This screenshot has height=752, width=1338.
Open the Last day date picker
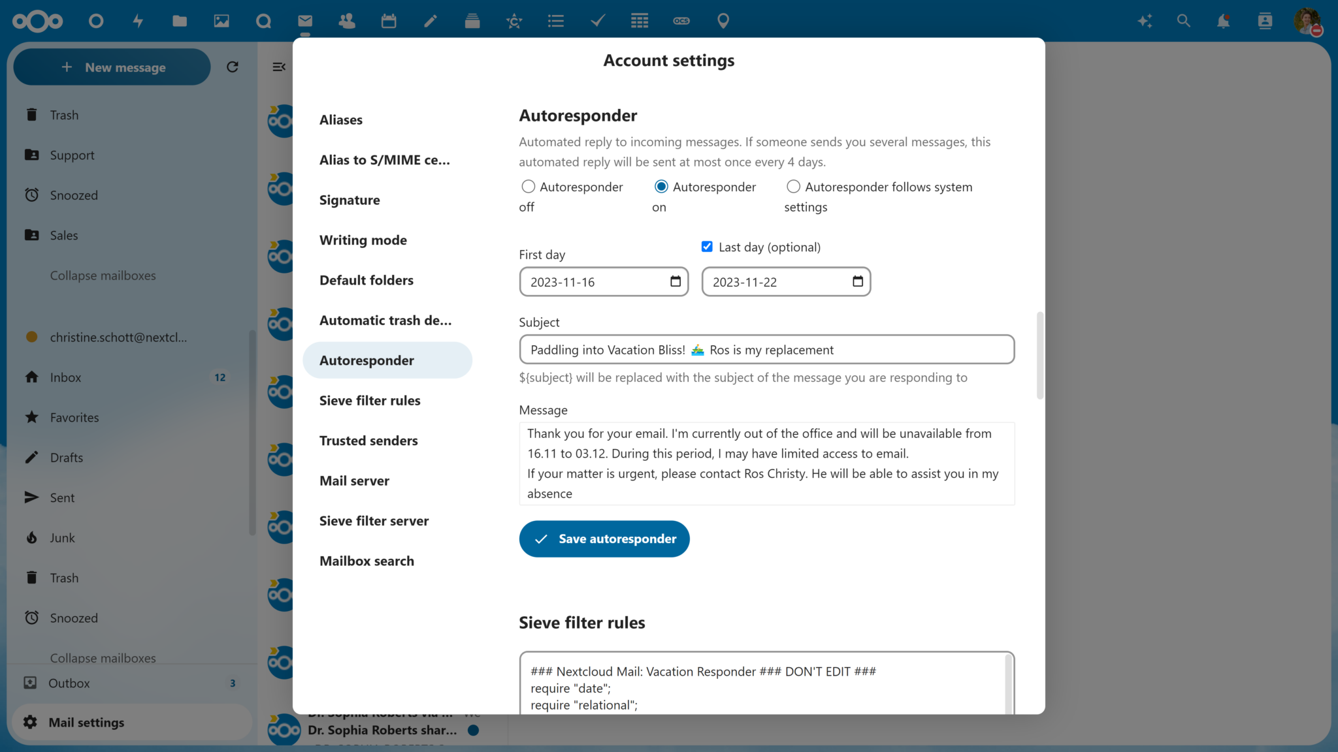tap(857, 281)
